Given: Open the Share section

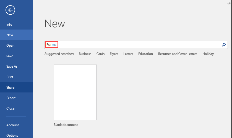Looking at the screenshot, I should [x=11, y=87].
